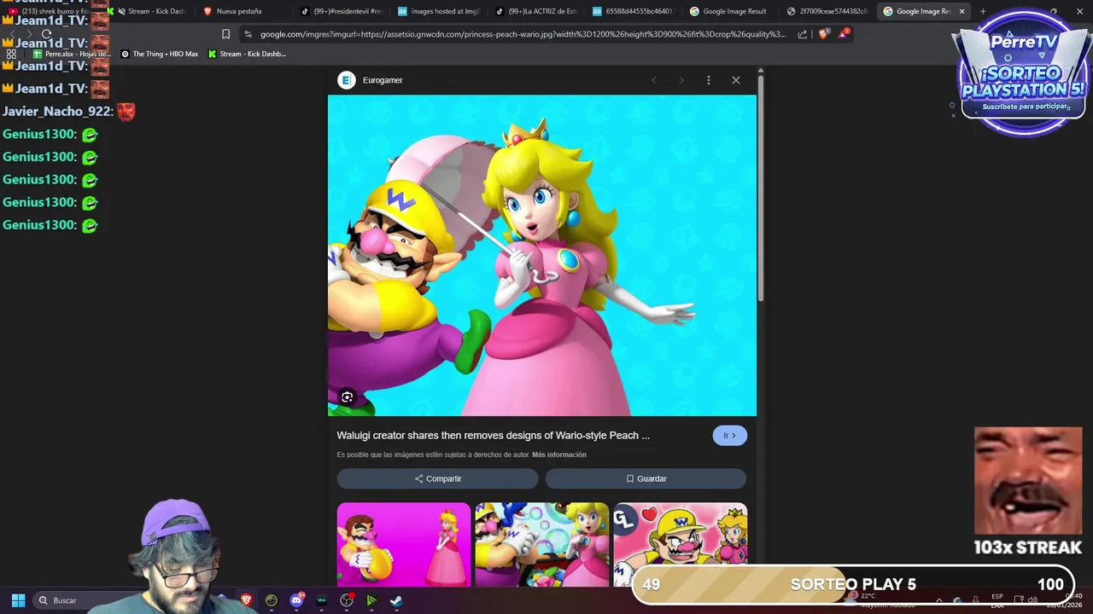Close the active Google Image Result tab
Screen dimensions: 1093x614
[x=961, y=11]
